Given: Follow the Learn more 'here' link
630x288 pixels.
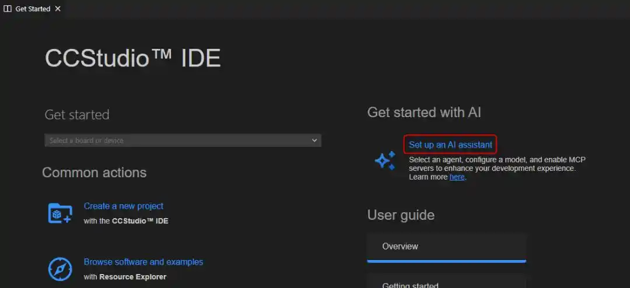Looking at the screenshot, I should coord(457,177).
